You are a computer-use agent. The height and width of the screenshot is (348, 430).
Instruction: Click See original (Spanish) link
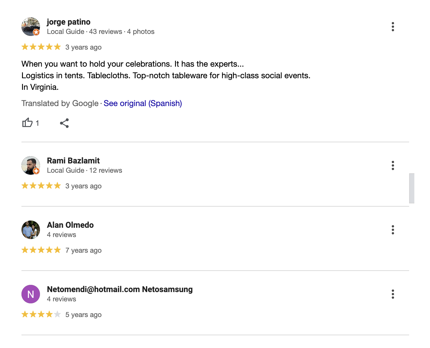143,103
